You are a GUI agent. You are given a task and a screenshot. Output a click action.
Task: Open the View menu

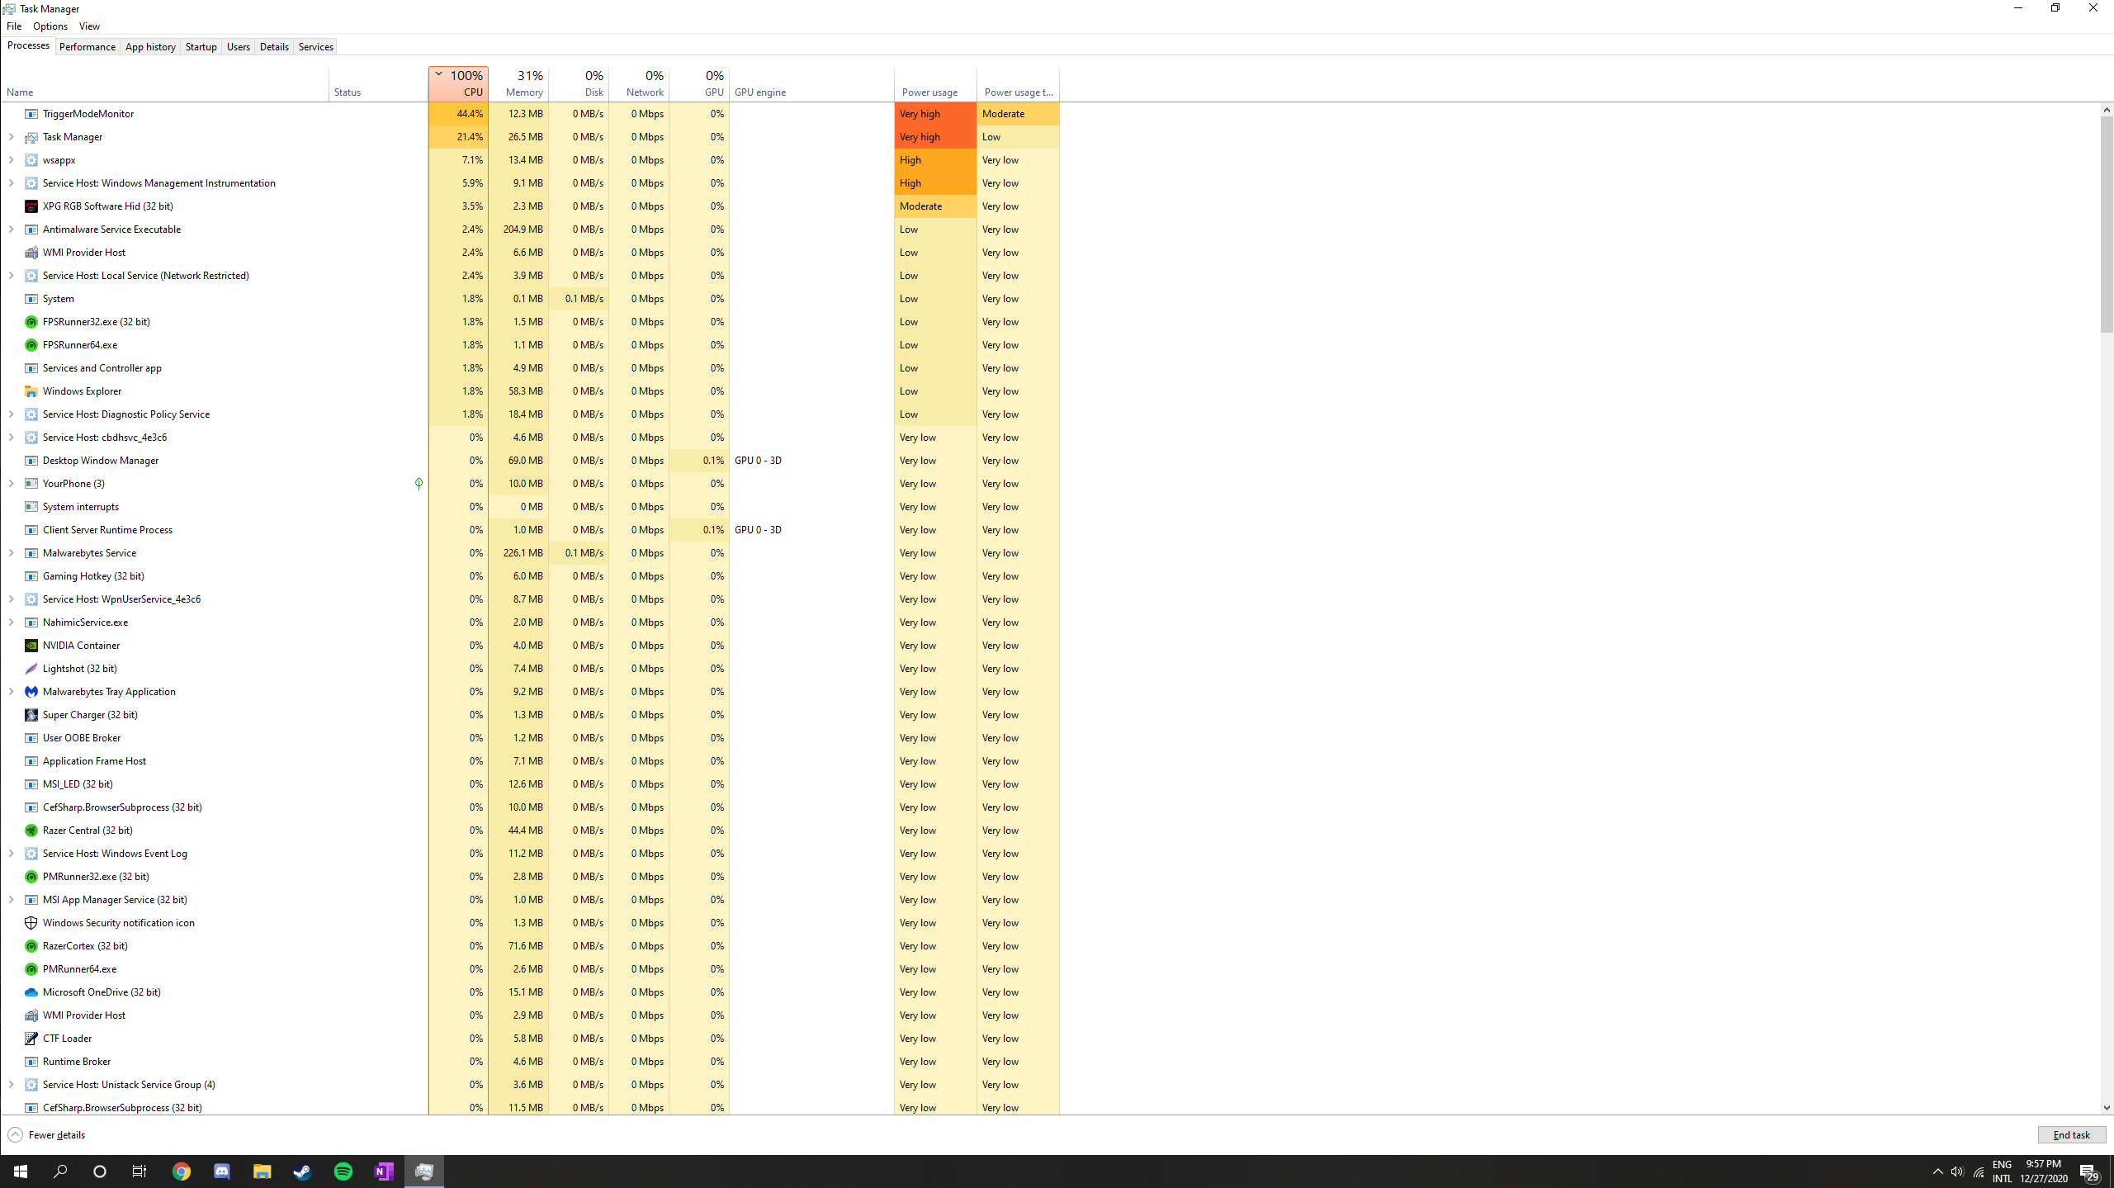[x=89, y=26]
